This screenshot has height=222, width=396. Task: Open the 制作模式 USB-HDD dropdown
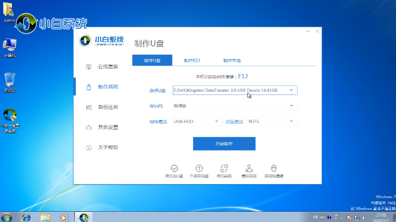[x=196, y=122]
